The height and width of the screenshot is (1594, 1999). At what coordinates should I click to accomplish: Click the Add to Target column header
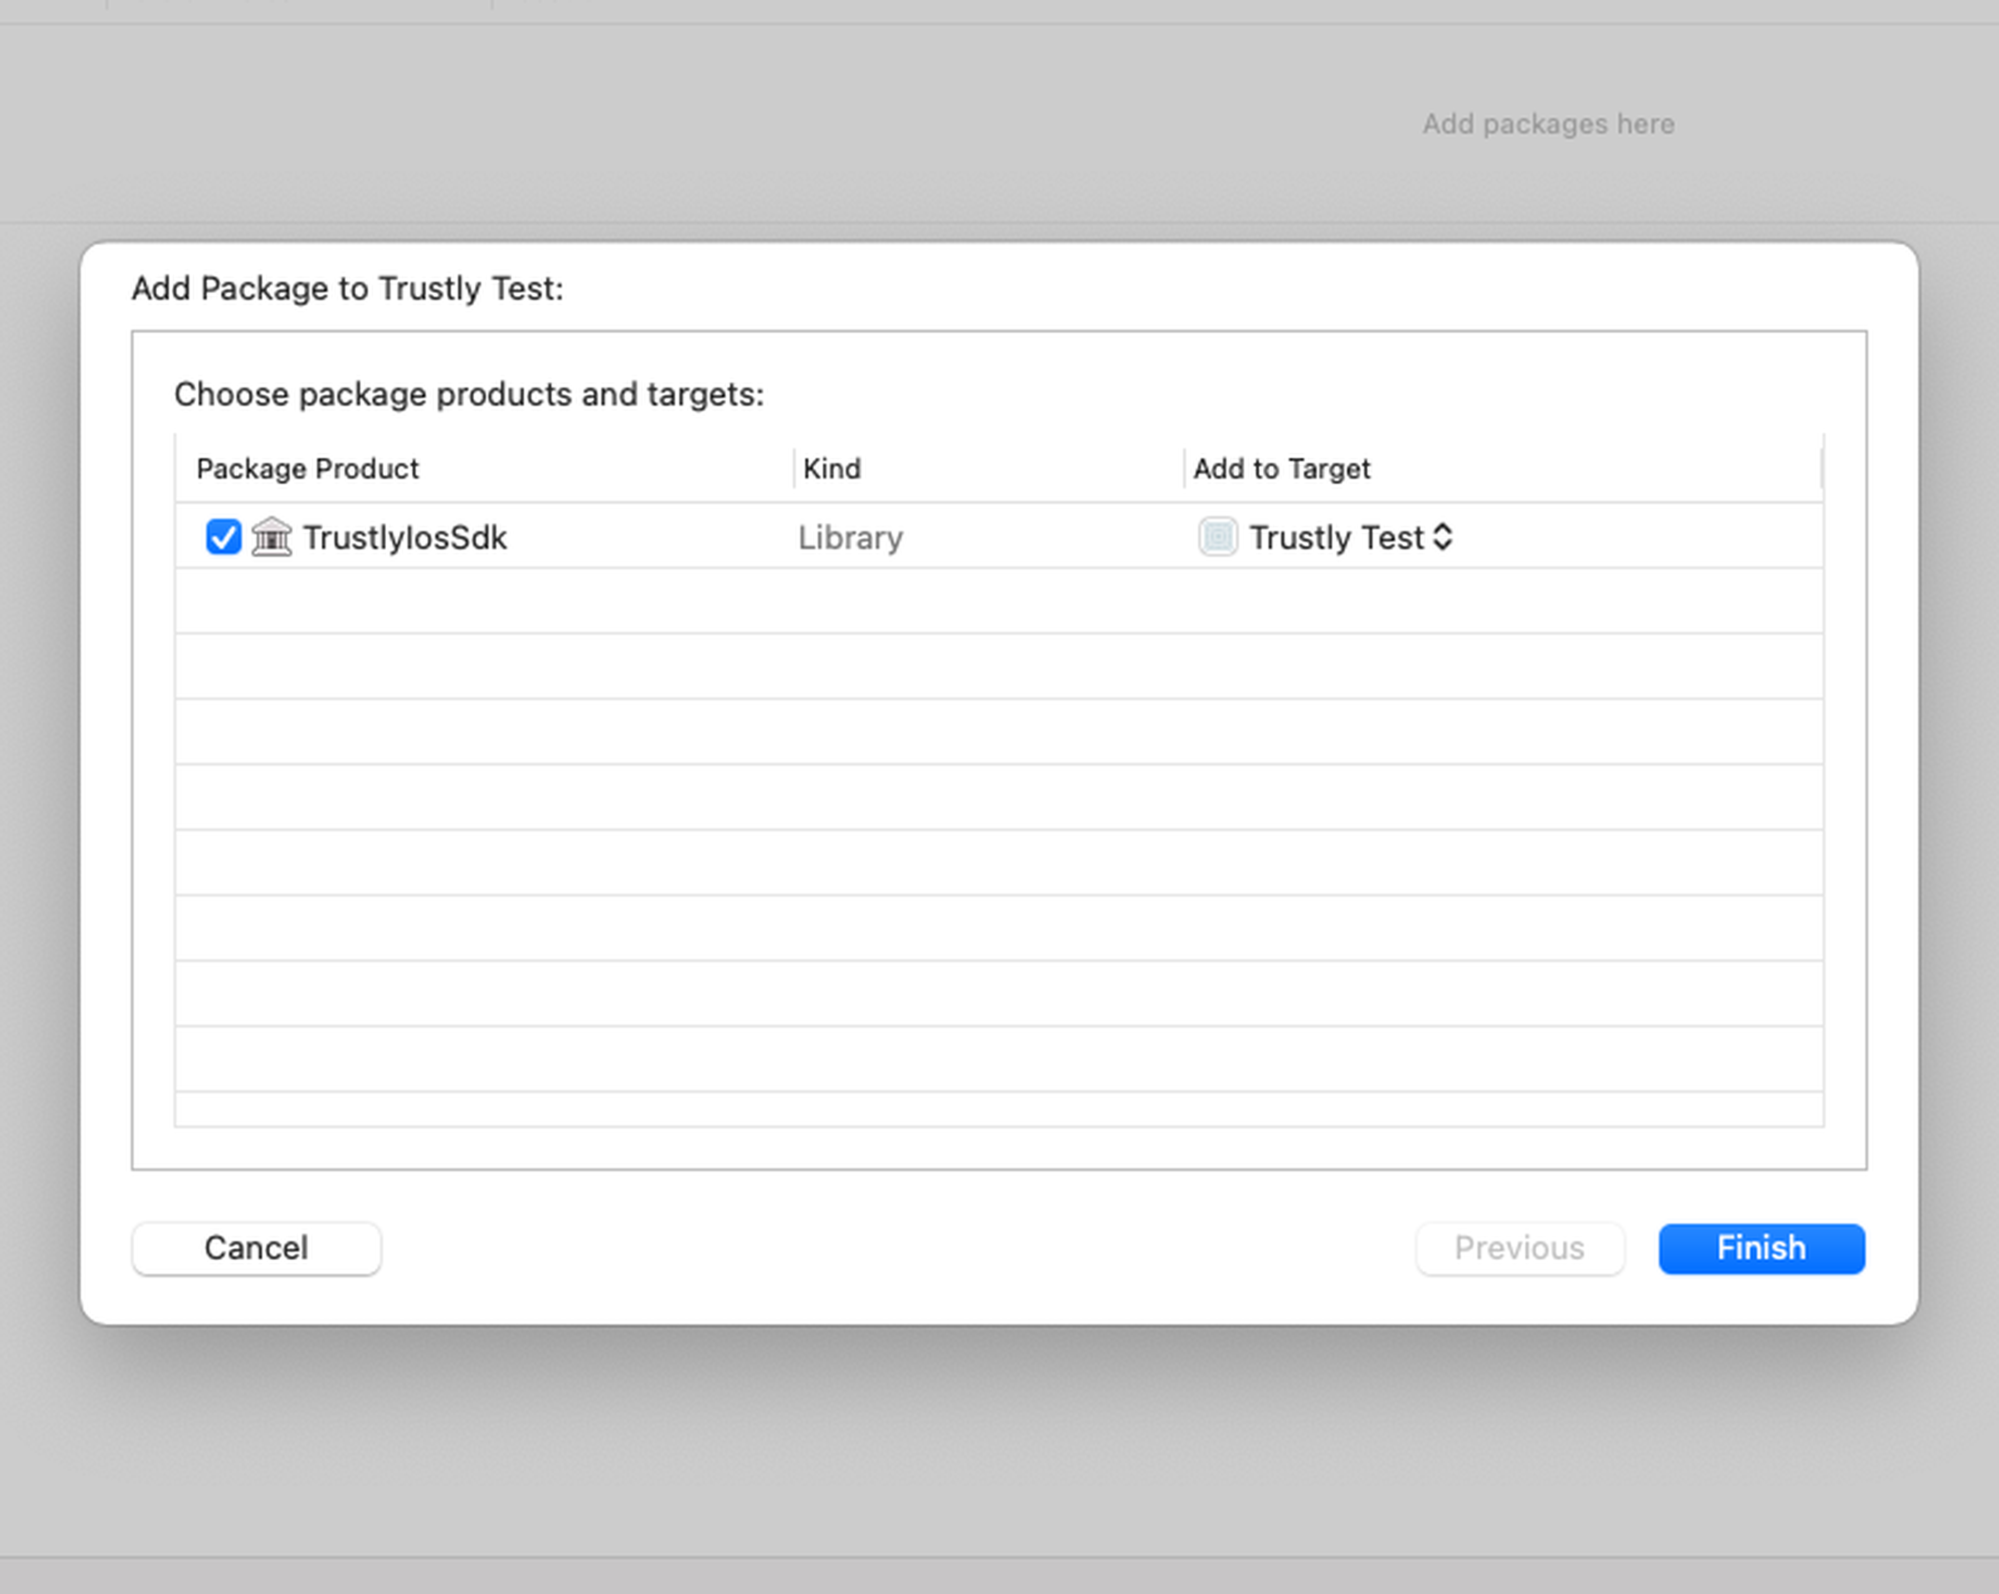(x=1281, y=468)
